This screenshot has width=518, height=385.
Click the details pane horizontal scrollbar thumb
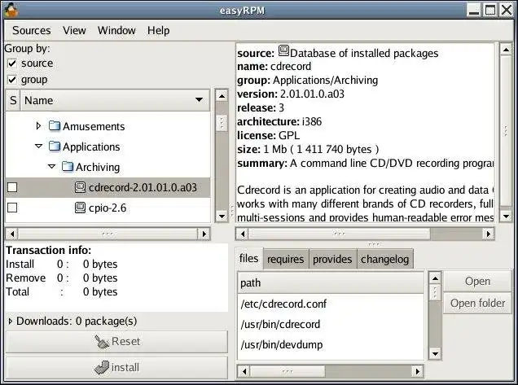(x=340, y=234)
